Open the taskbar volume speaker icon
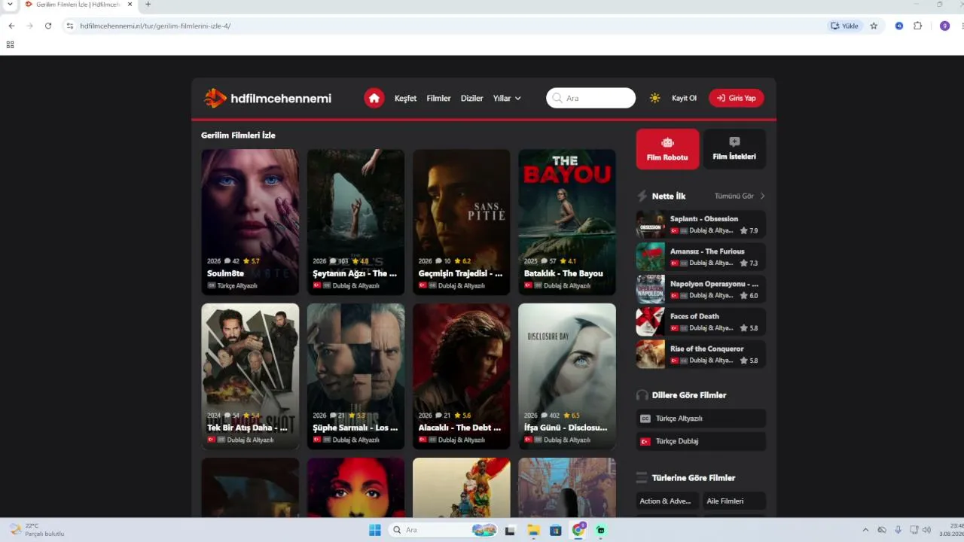This screenshot has height=542, width=964. (926, 530)
